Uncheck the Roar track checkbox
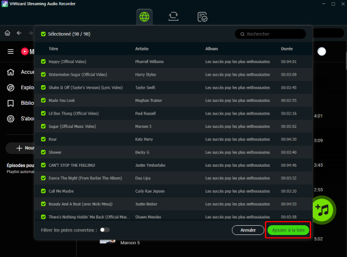 coord(43,139)
